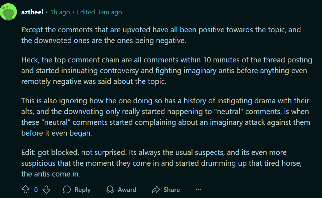
Task: Click the Award ribbon icon
Action: [x=110, y=189]
